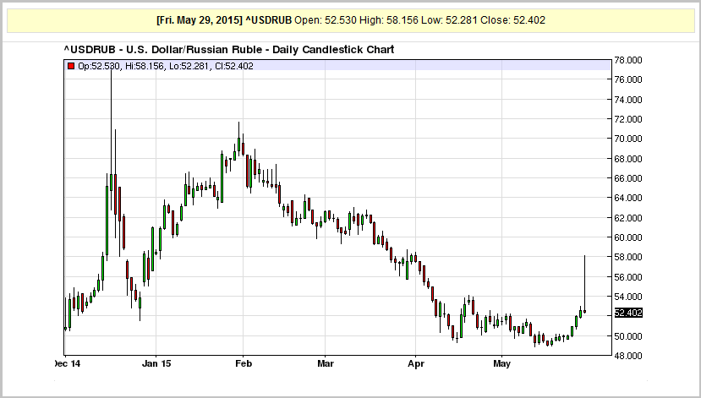Viewport: 701px width, 398px height.
Task: Click the 48.000 price axis label
Action: [x=628, y=356]
